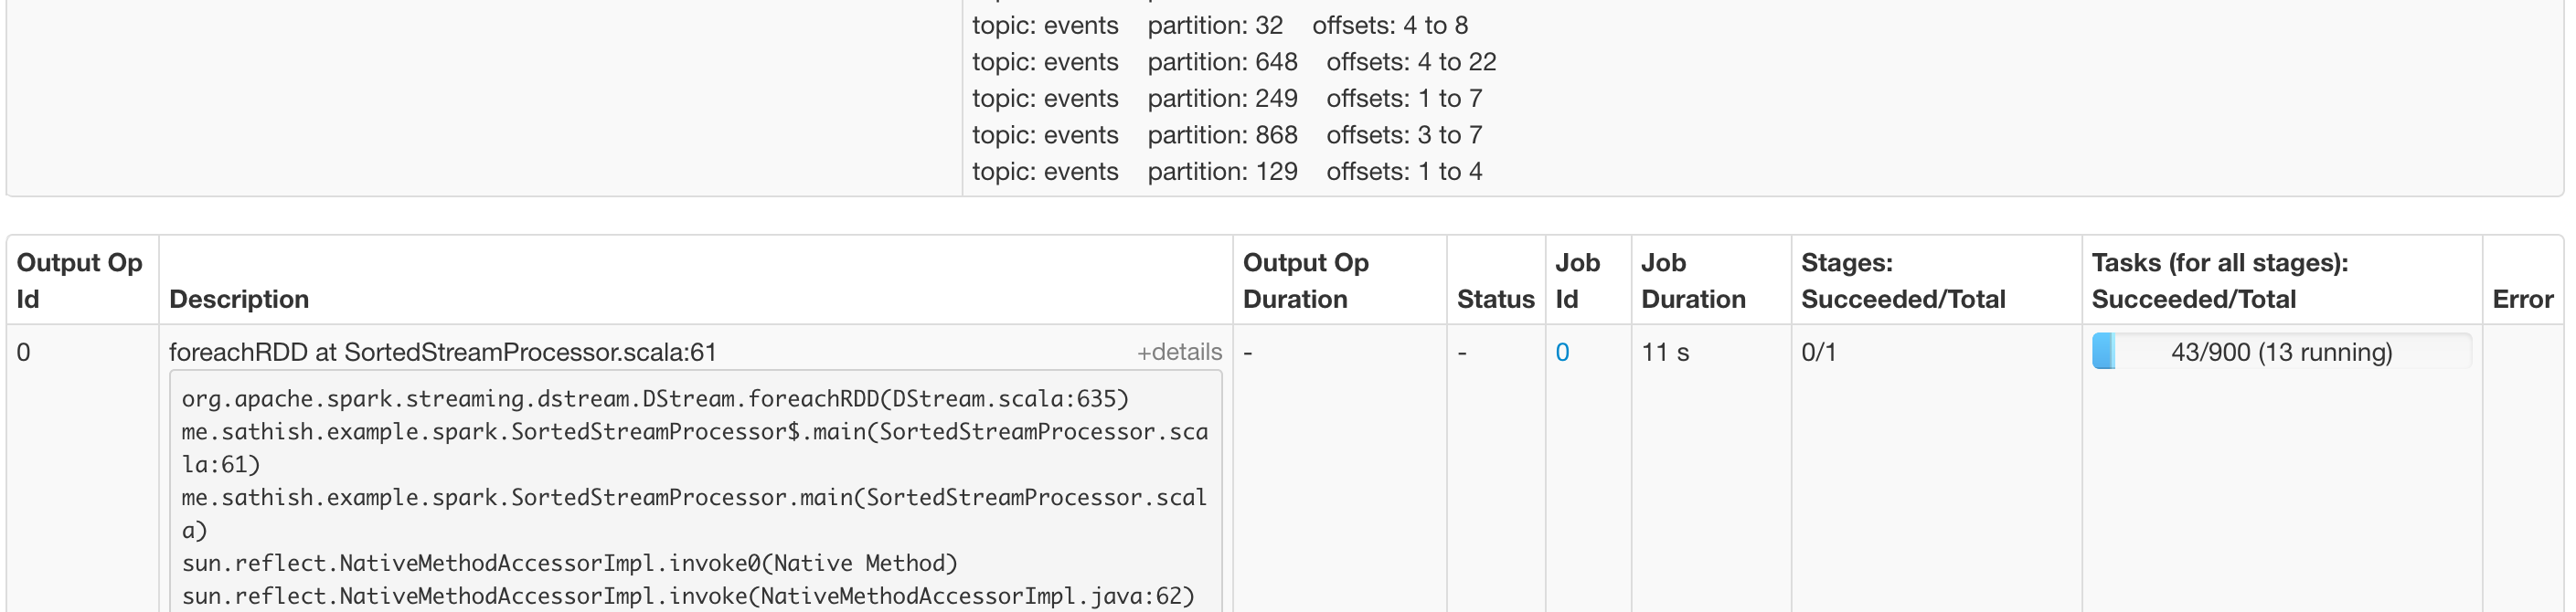Click the DStream.foreachRDD stack trace line
The height and width of the screenshot is (612, 2576).
click(x=655, y=399)
